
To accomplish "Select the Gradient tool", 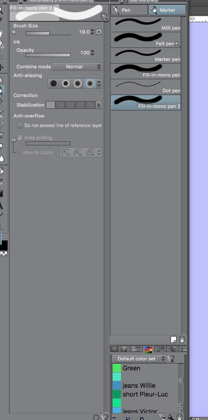I will click(x=1, y=193).
